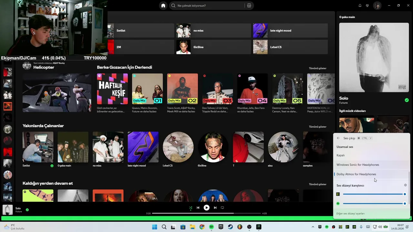The width and height of the screenshot is (413, 232).
Task: Click the 'Future' artist link in right panel
Action: pyautogui.click(x=343, y=103)
